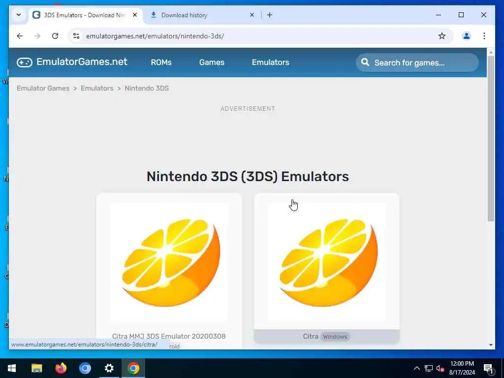Go back using the browser back arrow
504x378 pixels.
tap(20, 36)
